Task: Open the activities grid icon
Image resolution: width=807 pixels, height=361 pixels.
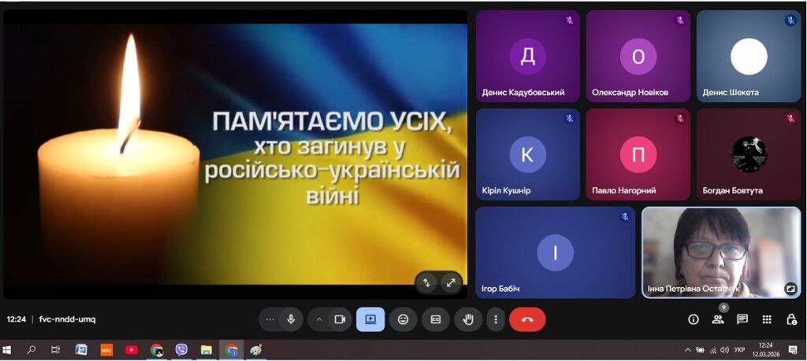Action: (x=767, y=319)
